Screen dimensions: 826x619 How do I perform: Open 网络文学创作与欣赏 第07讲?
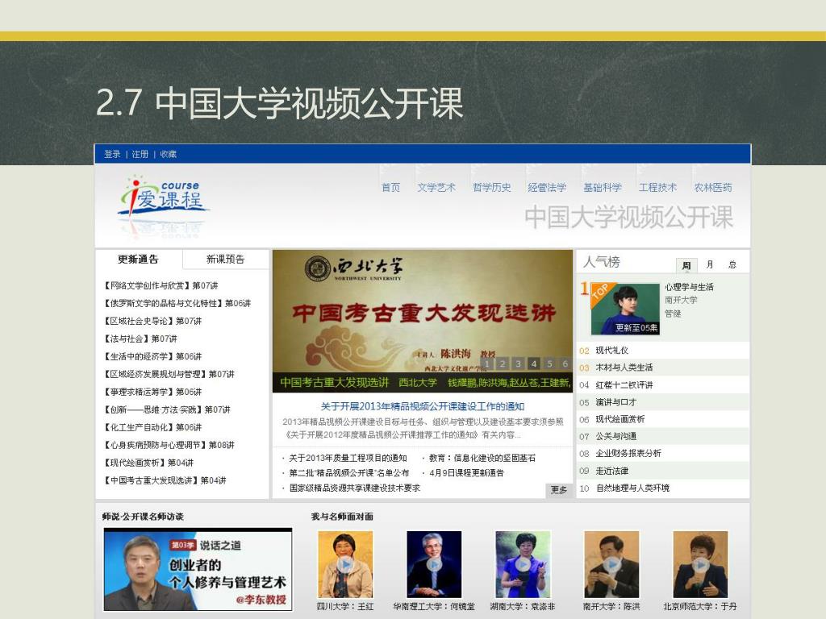point(161,286)
